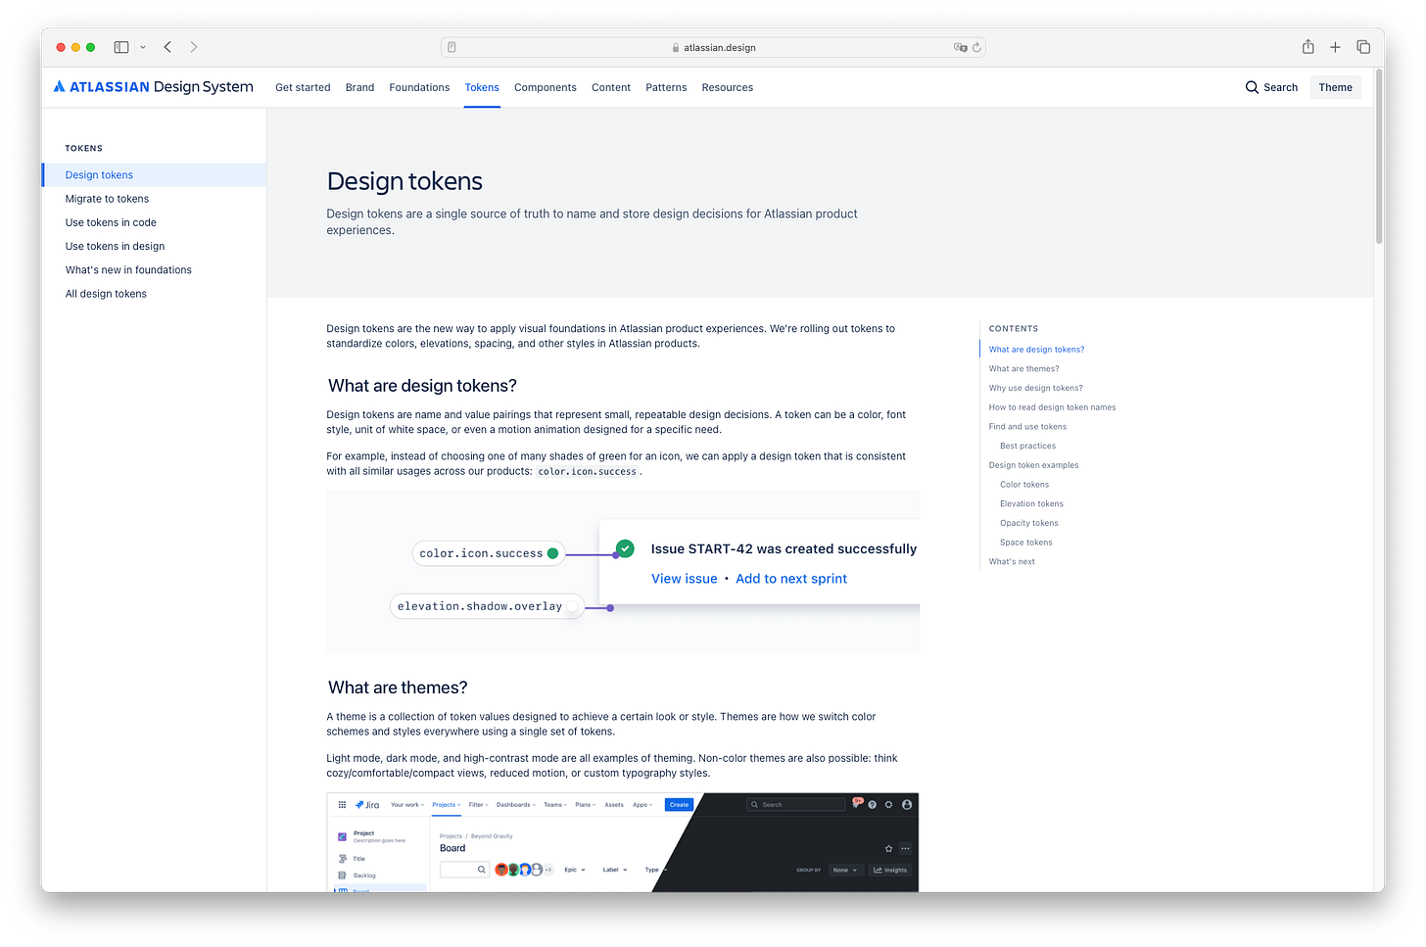This screenshot has height=947, width=1426.
Task: Open the Patterns nav item
Action: click(x=666, y=87)
